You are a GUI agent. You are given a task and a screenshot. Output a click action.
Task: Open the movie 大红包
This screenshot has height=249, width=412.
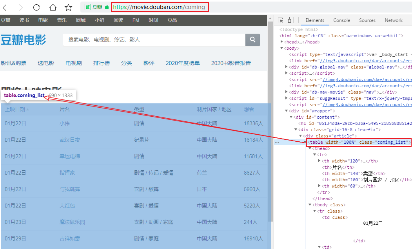pos(67,206)
